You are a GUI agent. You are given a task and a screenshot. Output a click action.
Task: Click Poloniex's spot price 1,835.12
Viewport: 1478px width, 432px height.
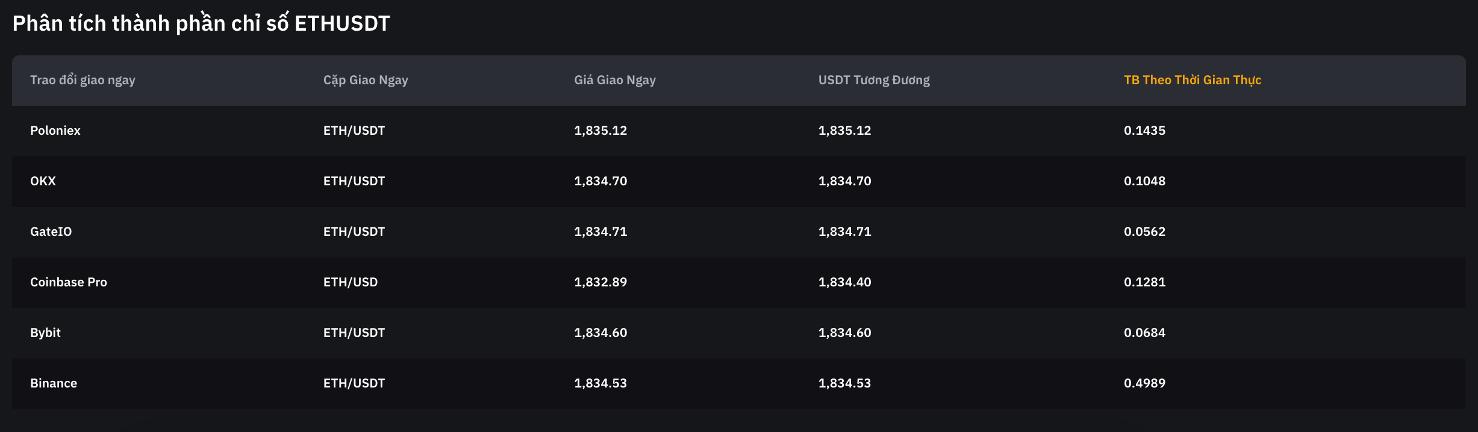click(x=600, y=131)
